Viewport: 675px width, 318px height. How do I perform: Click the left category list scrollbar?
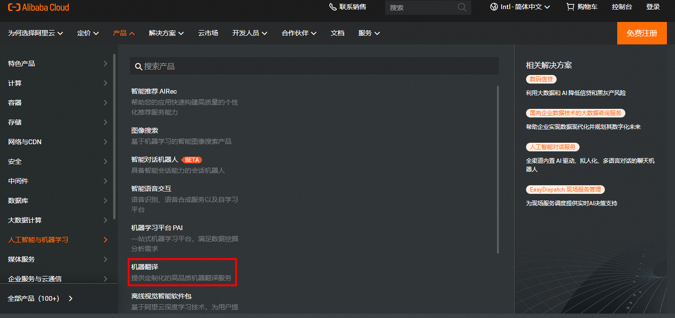coord(114,136)
